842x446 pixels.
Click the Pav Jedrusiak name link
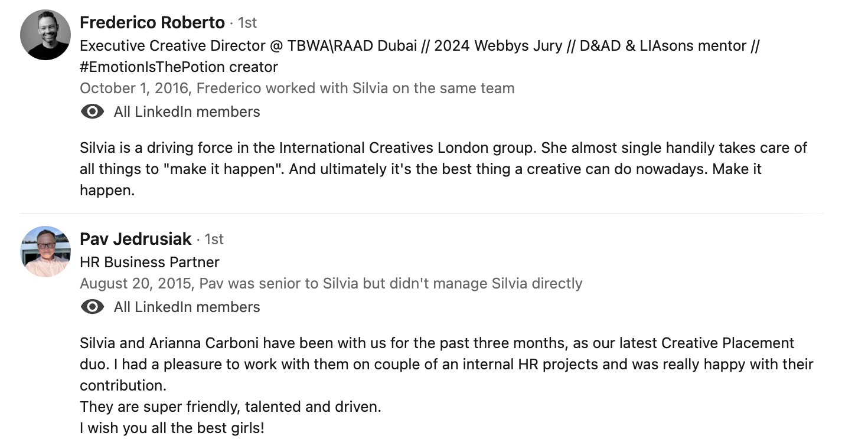coord(136,239)
